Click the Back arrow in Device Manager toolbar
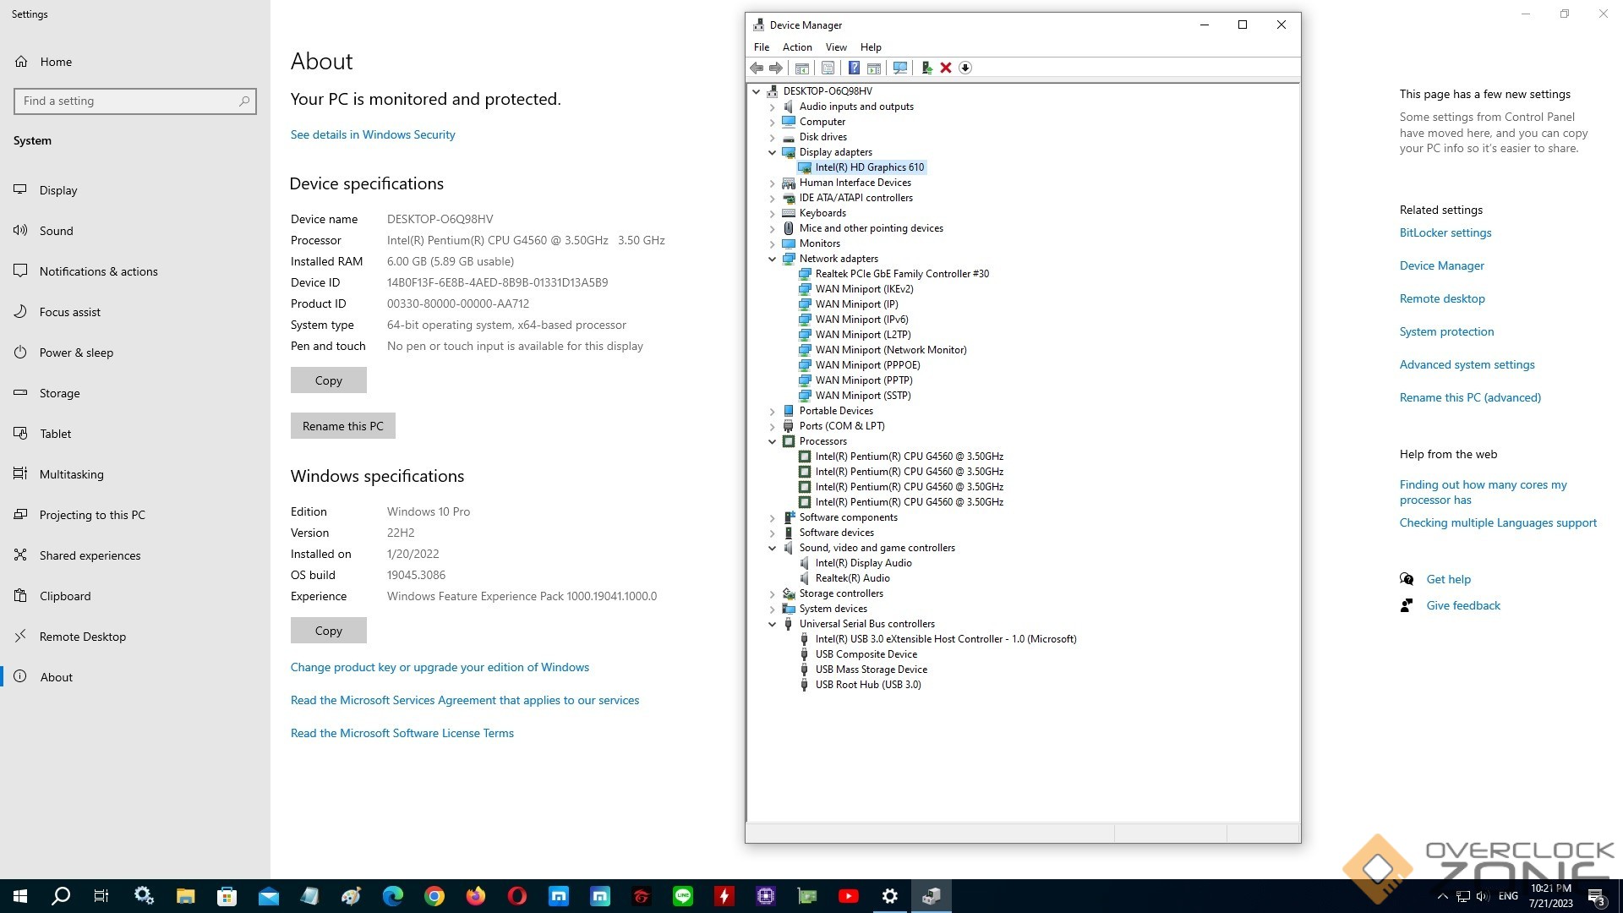 click(757, 68)
